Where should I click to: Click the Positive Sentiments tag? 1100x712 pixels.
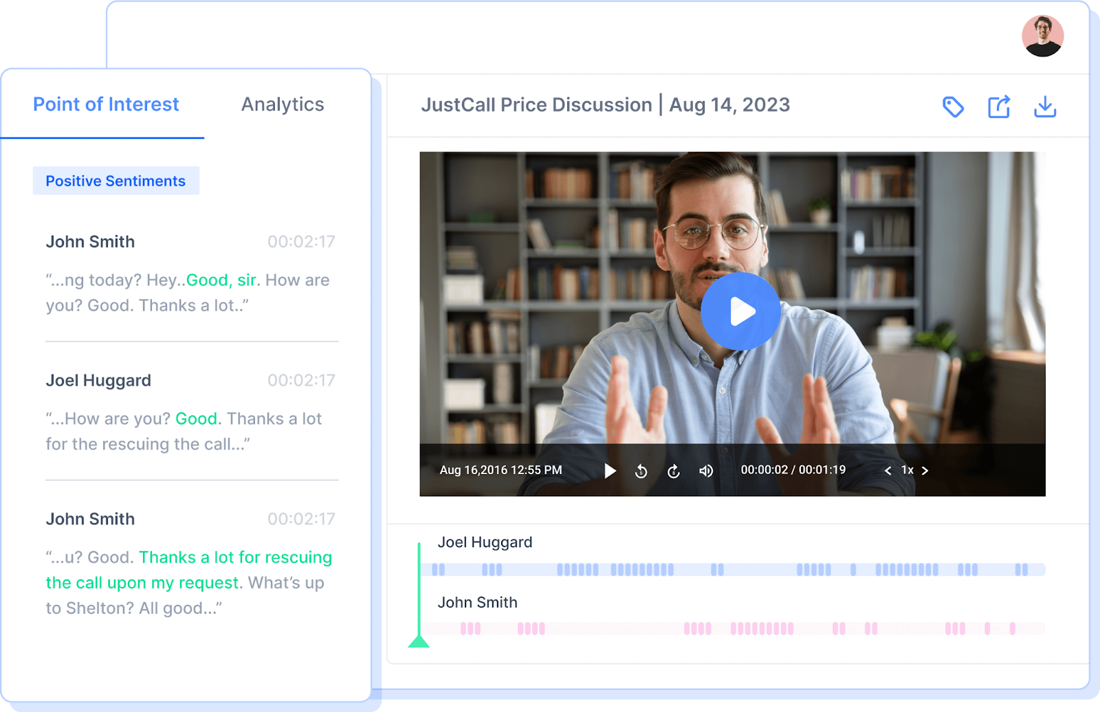tap(115, 181)
